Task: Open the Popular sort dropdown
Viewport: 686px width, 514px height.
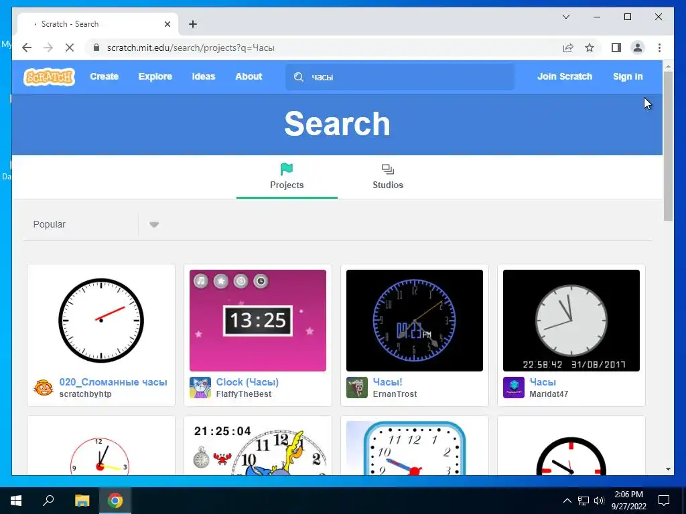Action: [92, 224]
